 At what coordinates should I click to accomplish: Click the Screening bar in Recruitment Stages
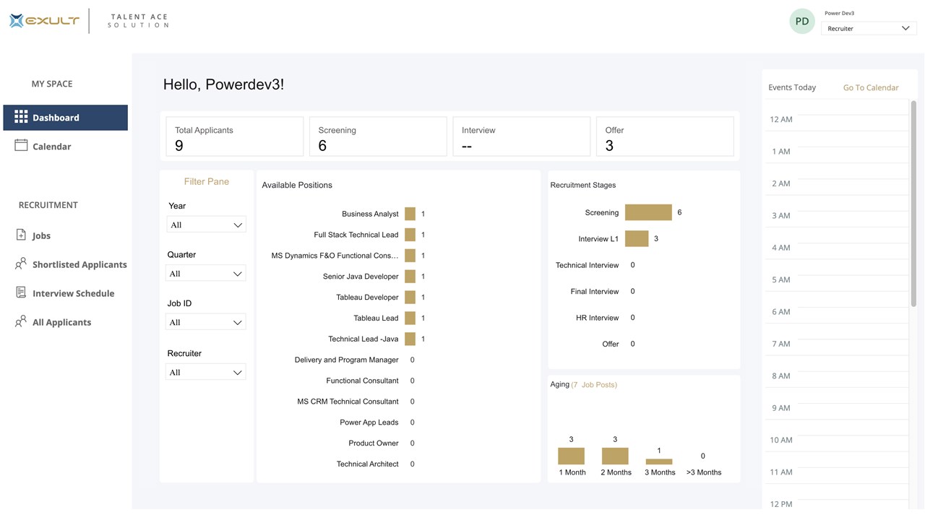648,212
